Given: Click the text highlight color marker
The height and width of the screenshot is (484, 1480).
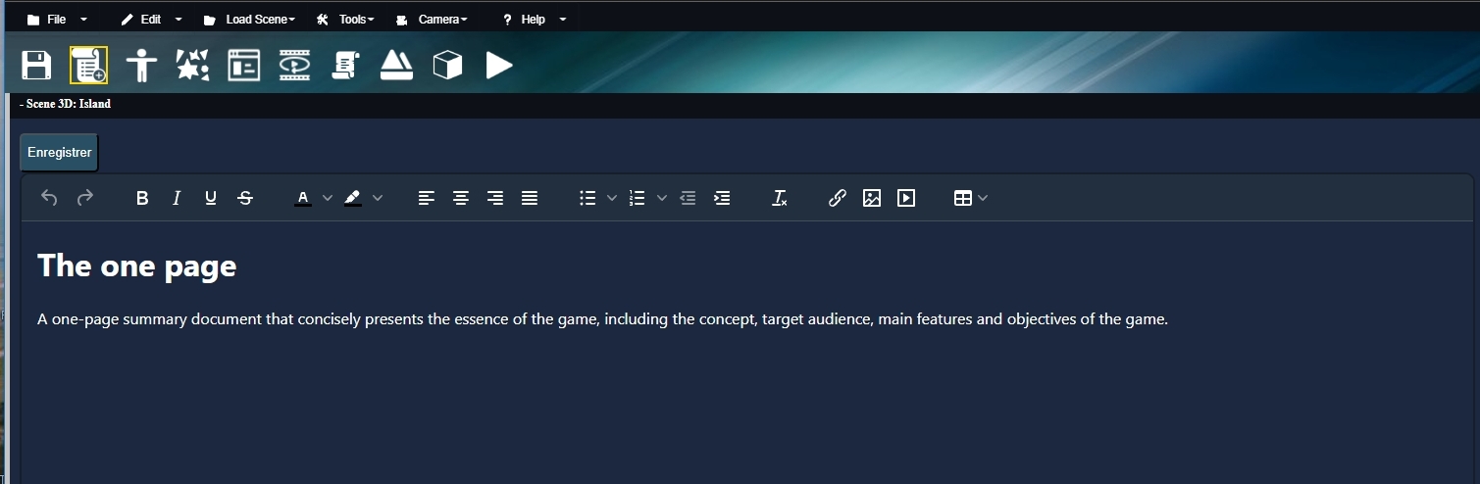Looking at the screenshot, I should coord(353,198).
